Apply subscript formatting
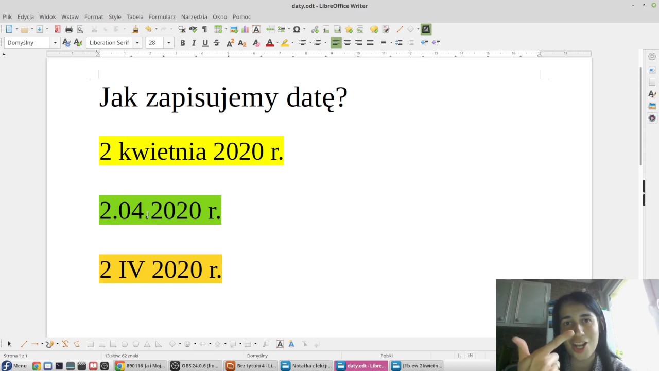The height and width of the screenshot is (371, 659). click(242, 43)
